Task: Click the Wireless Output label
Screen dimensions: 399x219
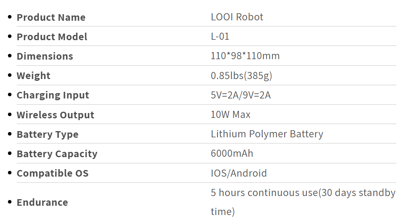Action: (56, 115)
